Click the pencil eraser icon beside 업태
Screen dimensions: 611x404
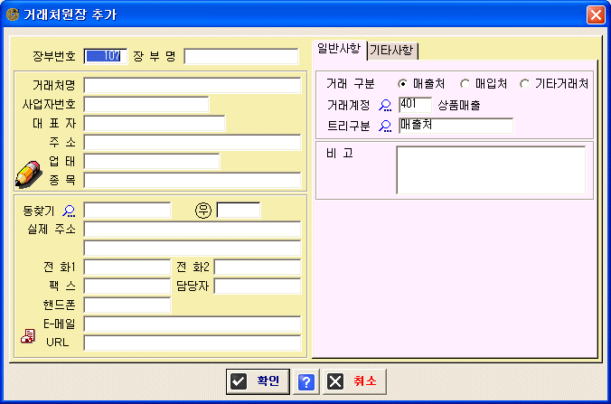pyautogui.click(x=28, y=174)
